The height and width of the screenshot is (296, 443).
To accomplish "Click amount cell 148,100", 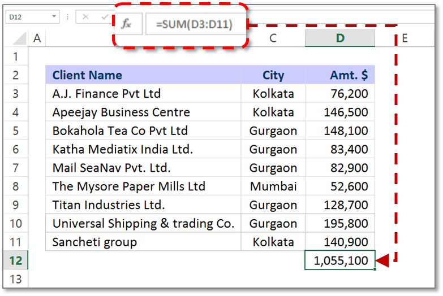I will pos(340,130).
